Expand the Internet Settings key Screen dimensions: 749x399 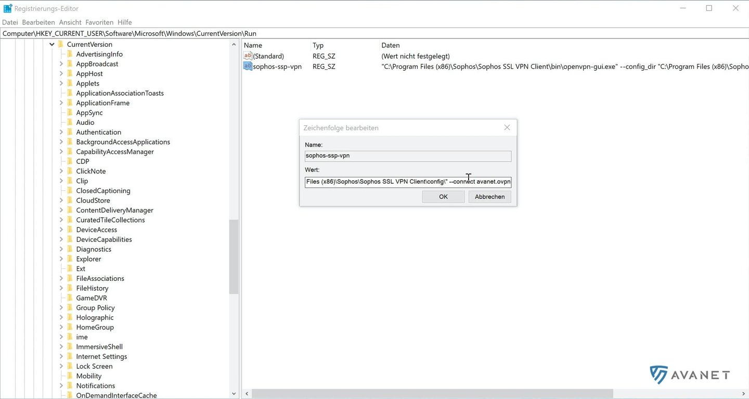61,356
